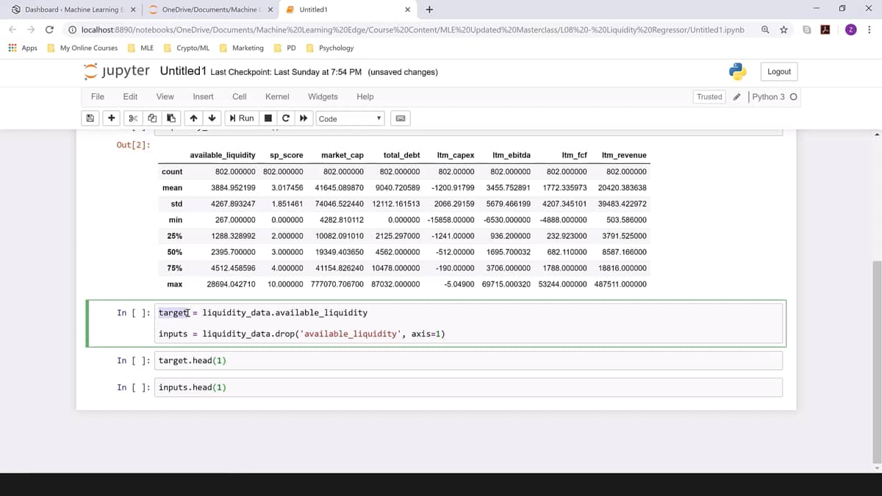The image size is (882, 496).
Task: Move selected cell up
Action: click(193, 118)
